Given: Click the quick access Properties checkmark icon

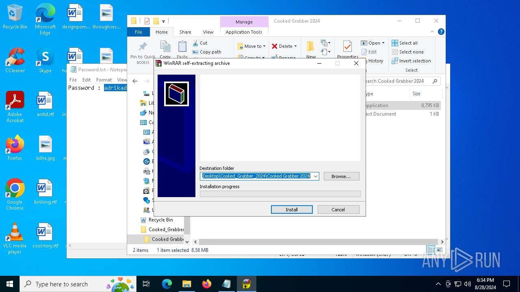Looking at the screenshot, I should pos(147,21).
